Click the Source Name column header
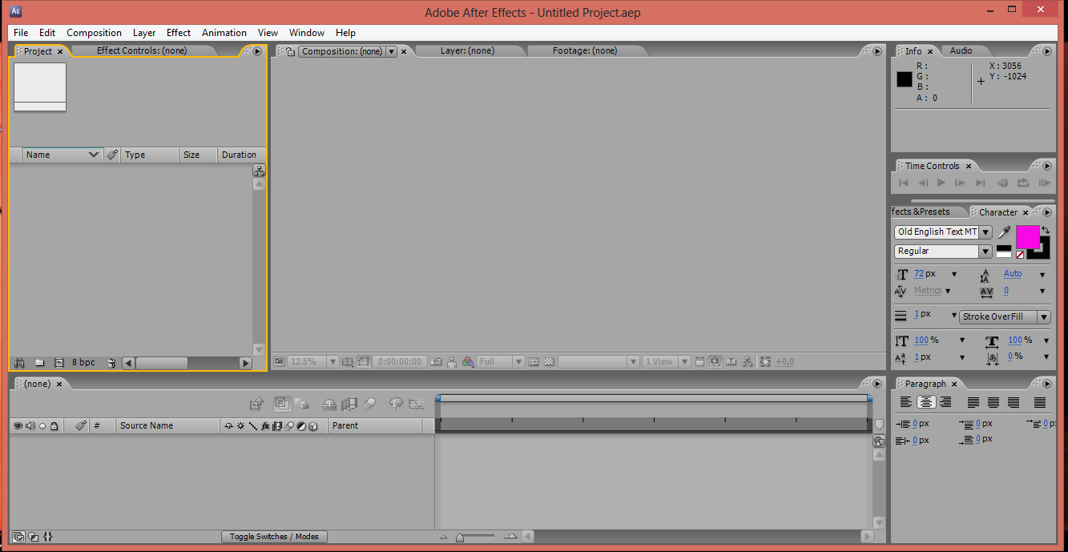This screenshot has height=552, width=1068. (167, 425)
